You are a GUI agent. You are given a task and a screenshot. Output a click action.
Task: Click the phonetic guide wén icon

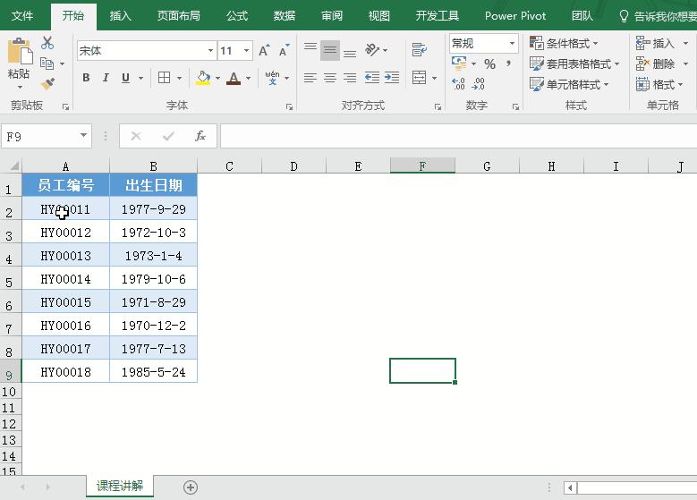(273, 78)
